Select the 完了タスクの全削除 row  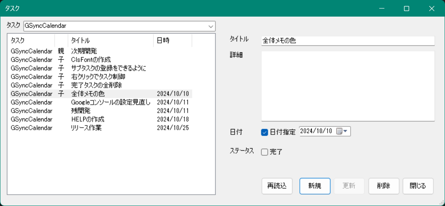point(97,85)
